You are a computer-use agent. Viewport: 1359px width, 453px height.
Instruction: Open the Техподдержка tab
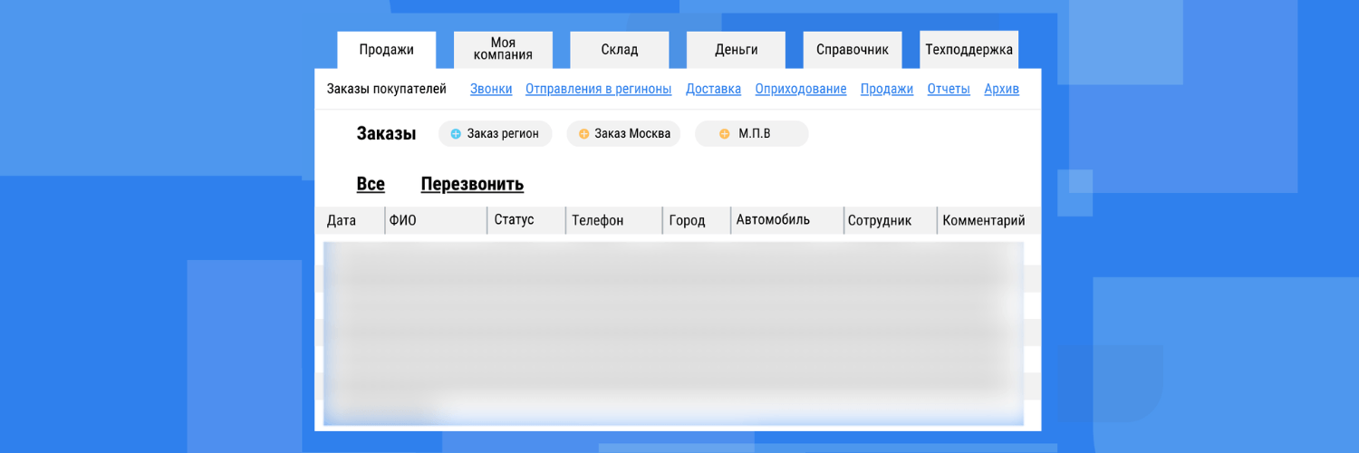click(x=969, y=50)
